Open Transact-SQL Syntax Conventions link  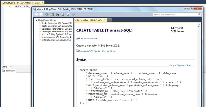pyautogui.click(x=97, y=51)
